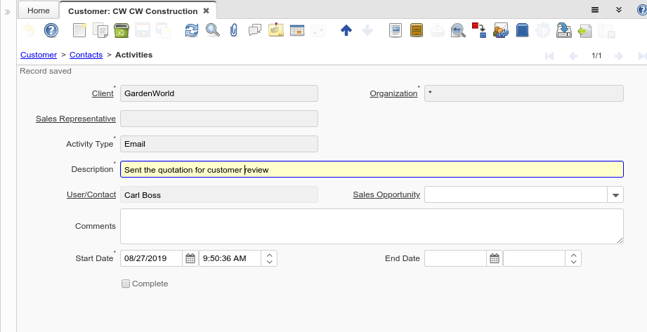
Task: Click the Attachment paperclip icon
Action: 234,30
